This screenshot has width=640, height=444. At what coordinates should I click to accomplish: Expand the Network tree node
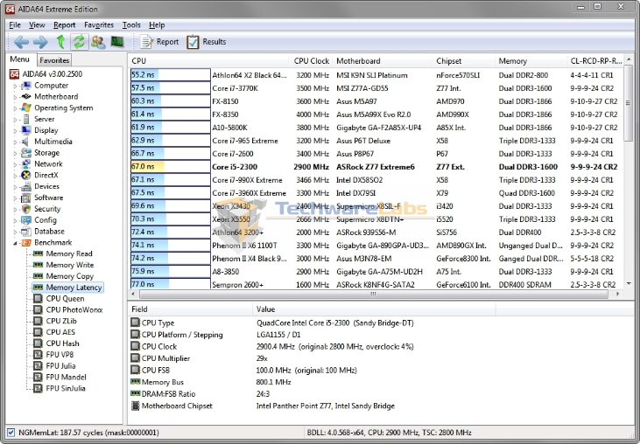pos(15,164)
